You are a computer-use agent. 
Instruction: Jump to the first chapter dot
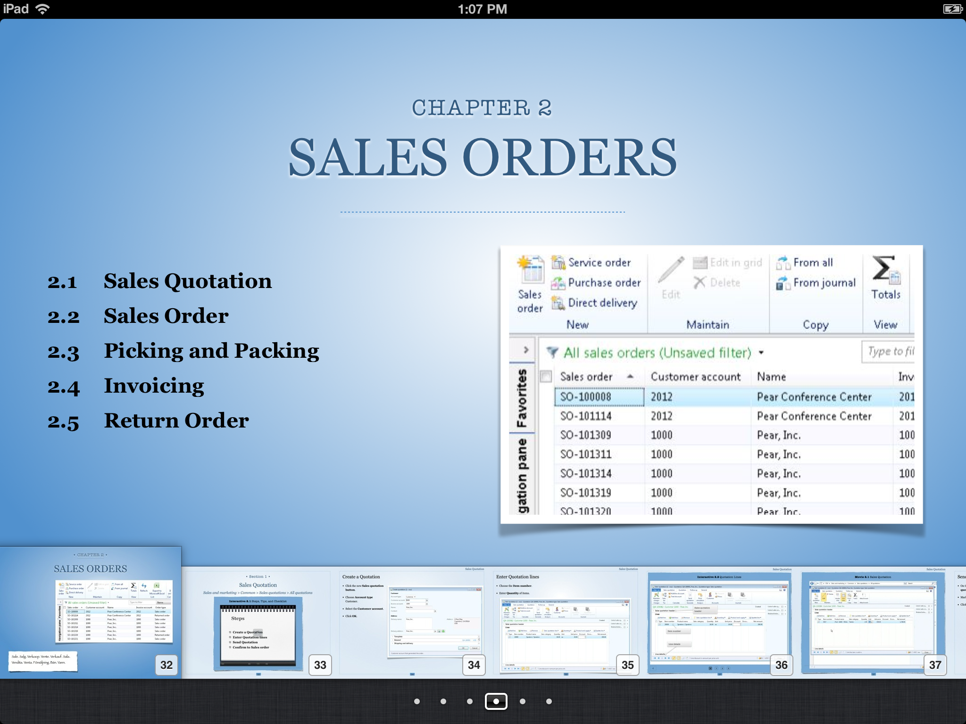[x=416, y=701]
